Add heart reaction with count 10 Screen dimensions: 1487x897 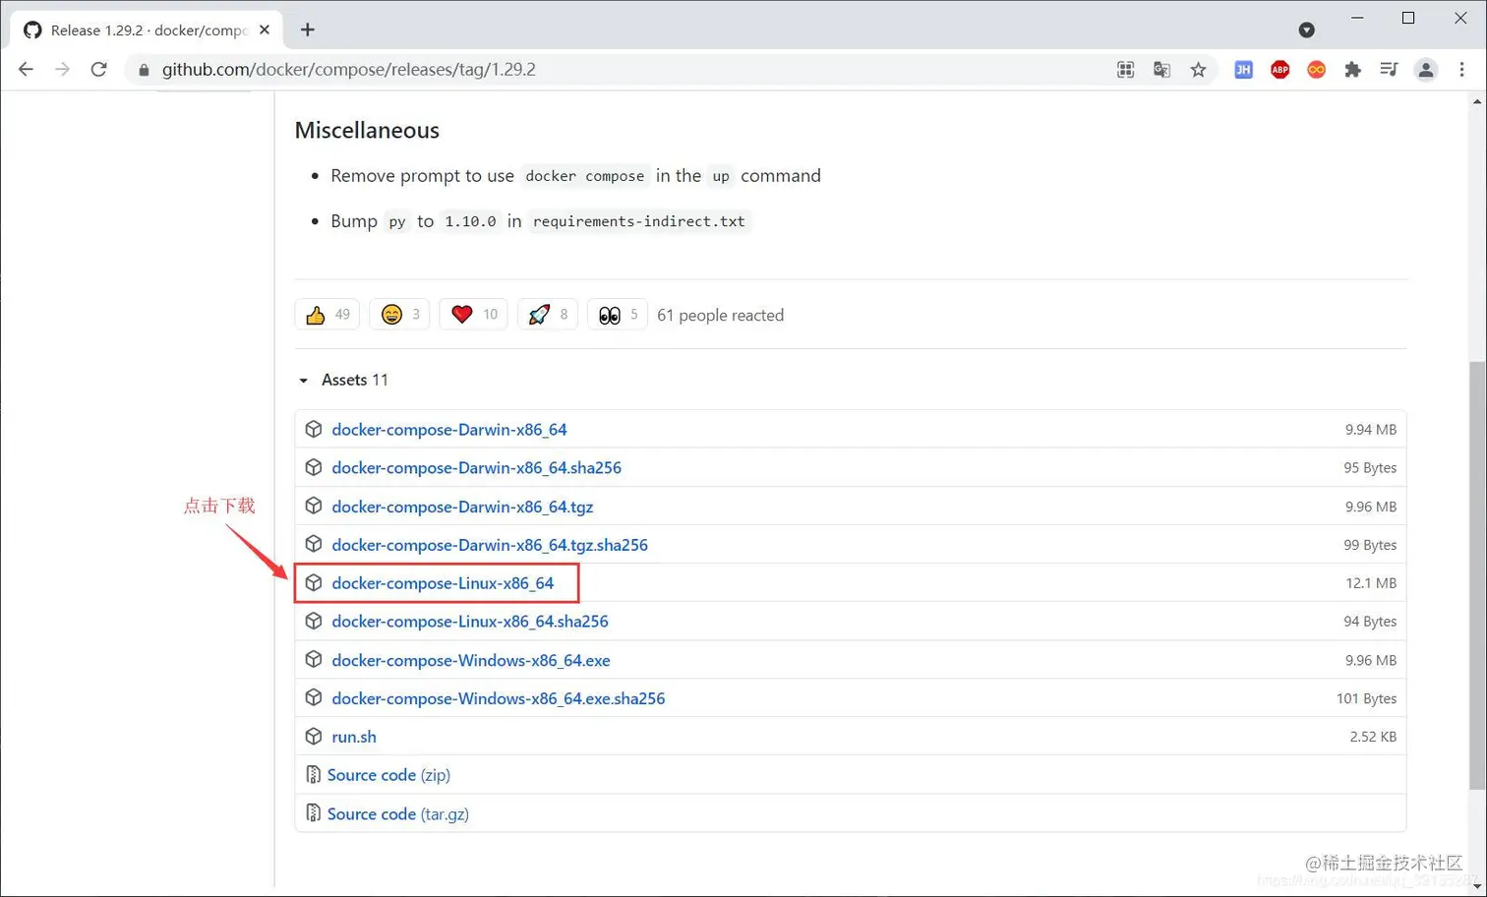(473, 315)
